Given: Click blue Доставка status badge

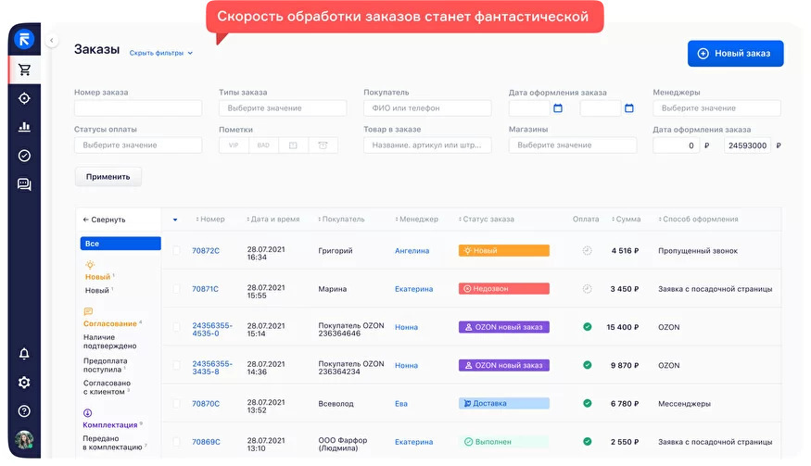Looking at the screenshot, I should pyautogui.click(x=504, y=403).
